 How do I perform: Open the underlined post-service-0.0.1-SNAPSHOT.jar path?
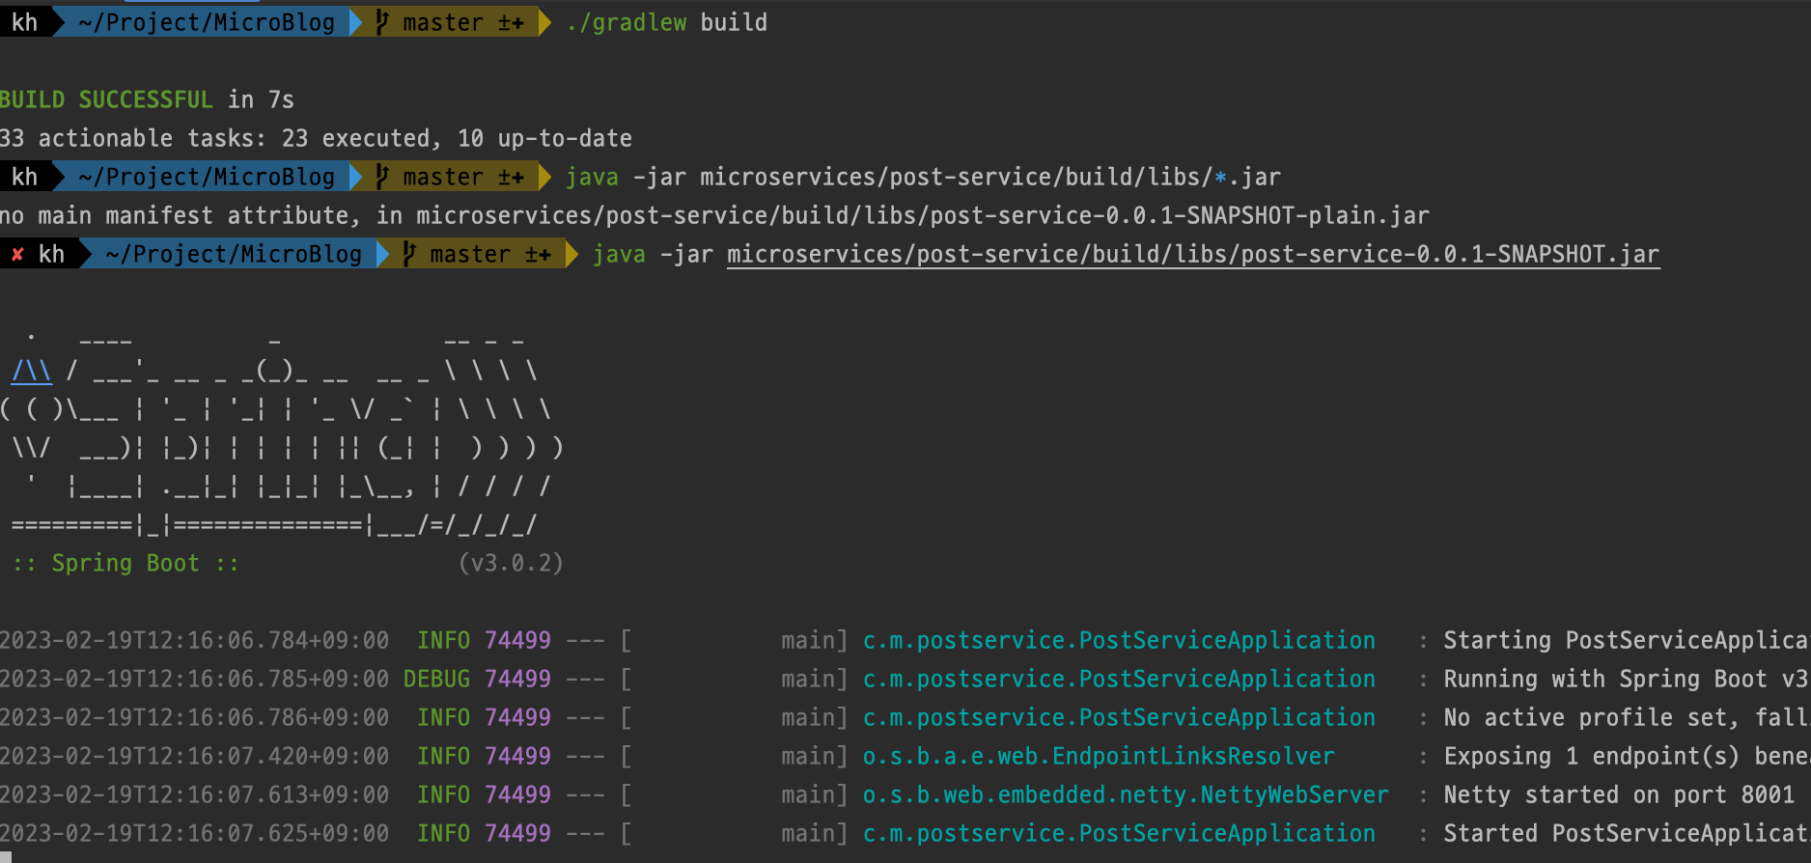[1192, 254]
